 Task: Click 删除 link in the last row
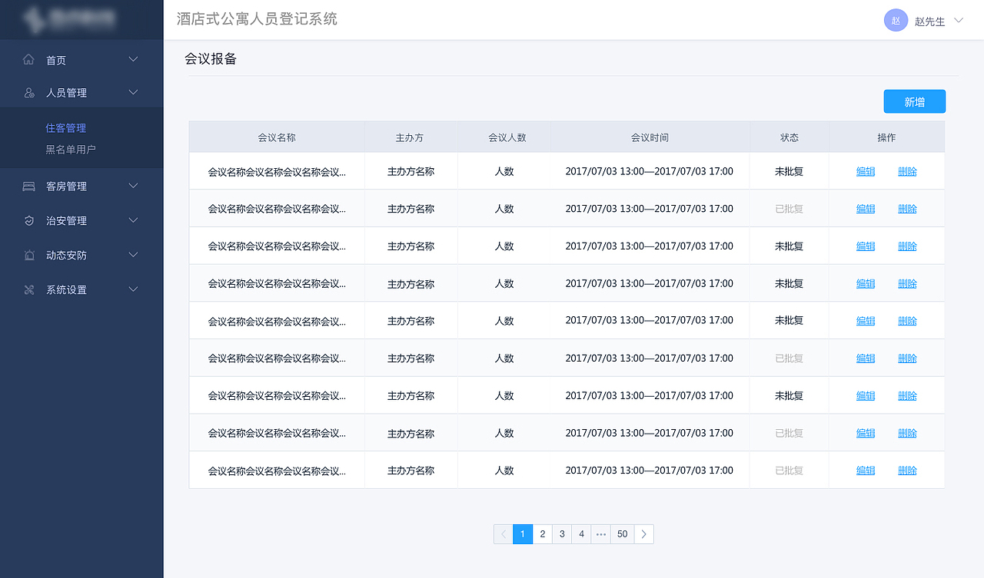[x=907, y=471]
